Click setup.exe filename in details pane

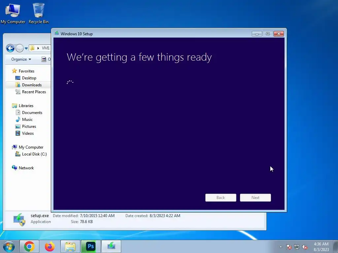tap(40, 215)
